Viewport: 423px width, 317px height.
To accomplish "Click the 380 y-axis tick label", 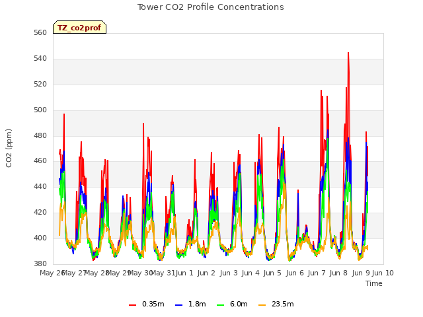I will (x=40, y=264).
